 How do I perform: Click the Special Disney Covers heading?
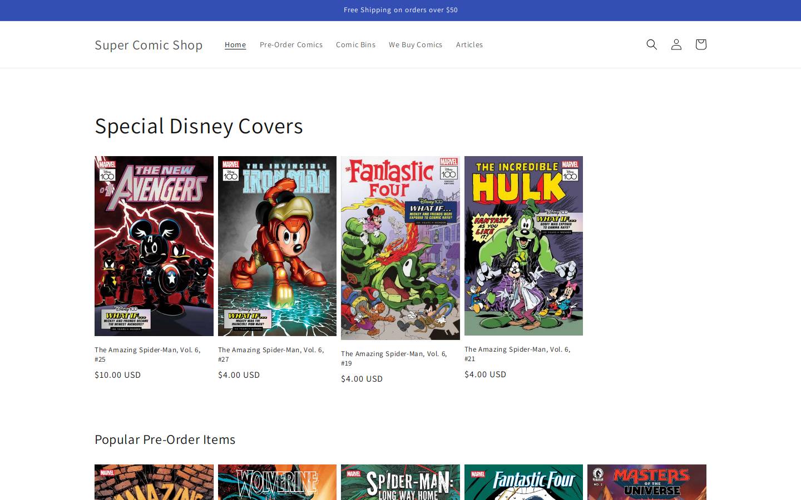tap(199, 126)
